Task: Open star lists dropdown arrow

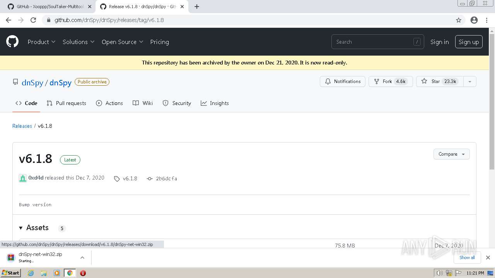Action: click(470, 81)
